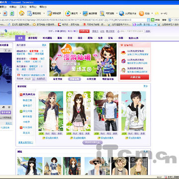Click the clear-history pencil icon in toolbar
Screen dimensions: 179x179
tap(49, 13)
